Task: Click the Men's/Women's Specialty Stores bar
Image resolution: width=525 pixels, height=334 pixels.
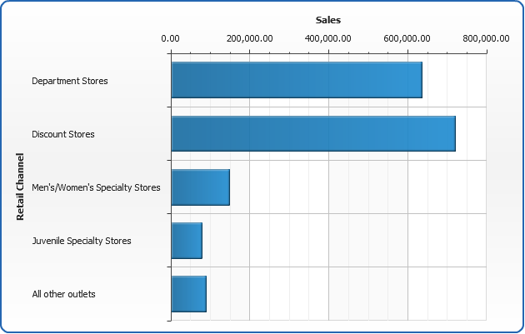Action: (200, 187)
